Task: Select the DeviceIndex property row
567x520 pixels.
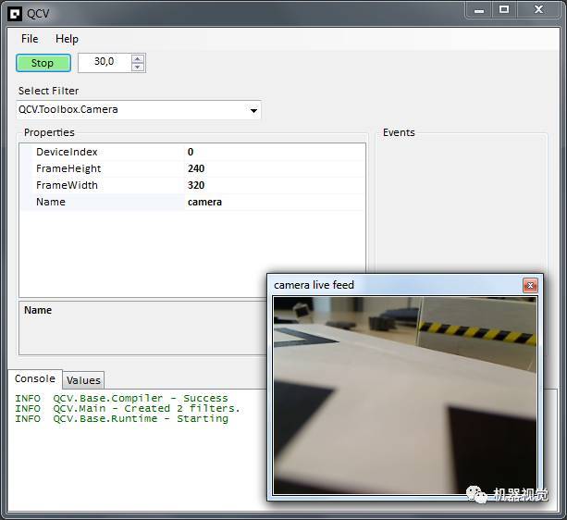Action: (67, 152)
